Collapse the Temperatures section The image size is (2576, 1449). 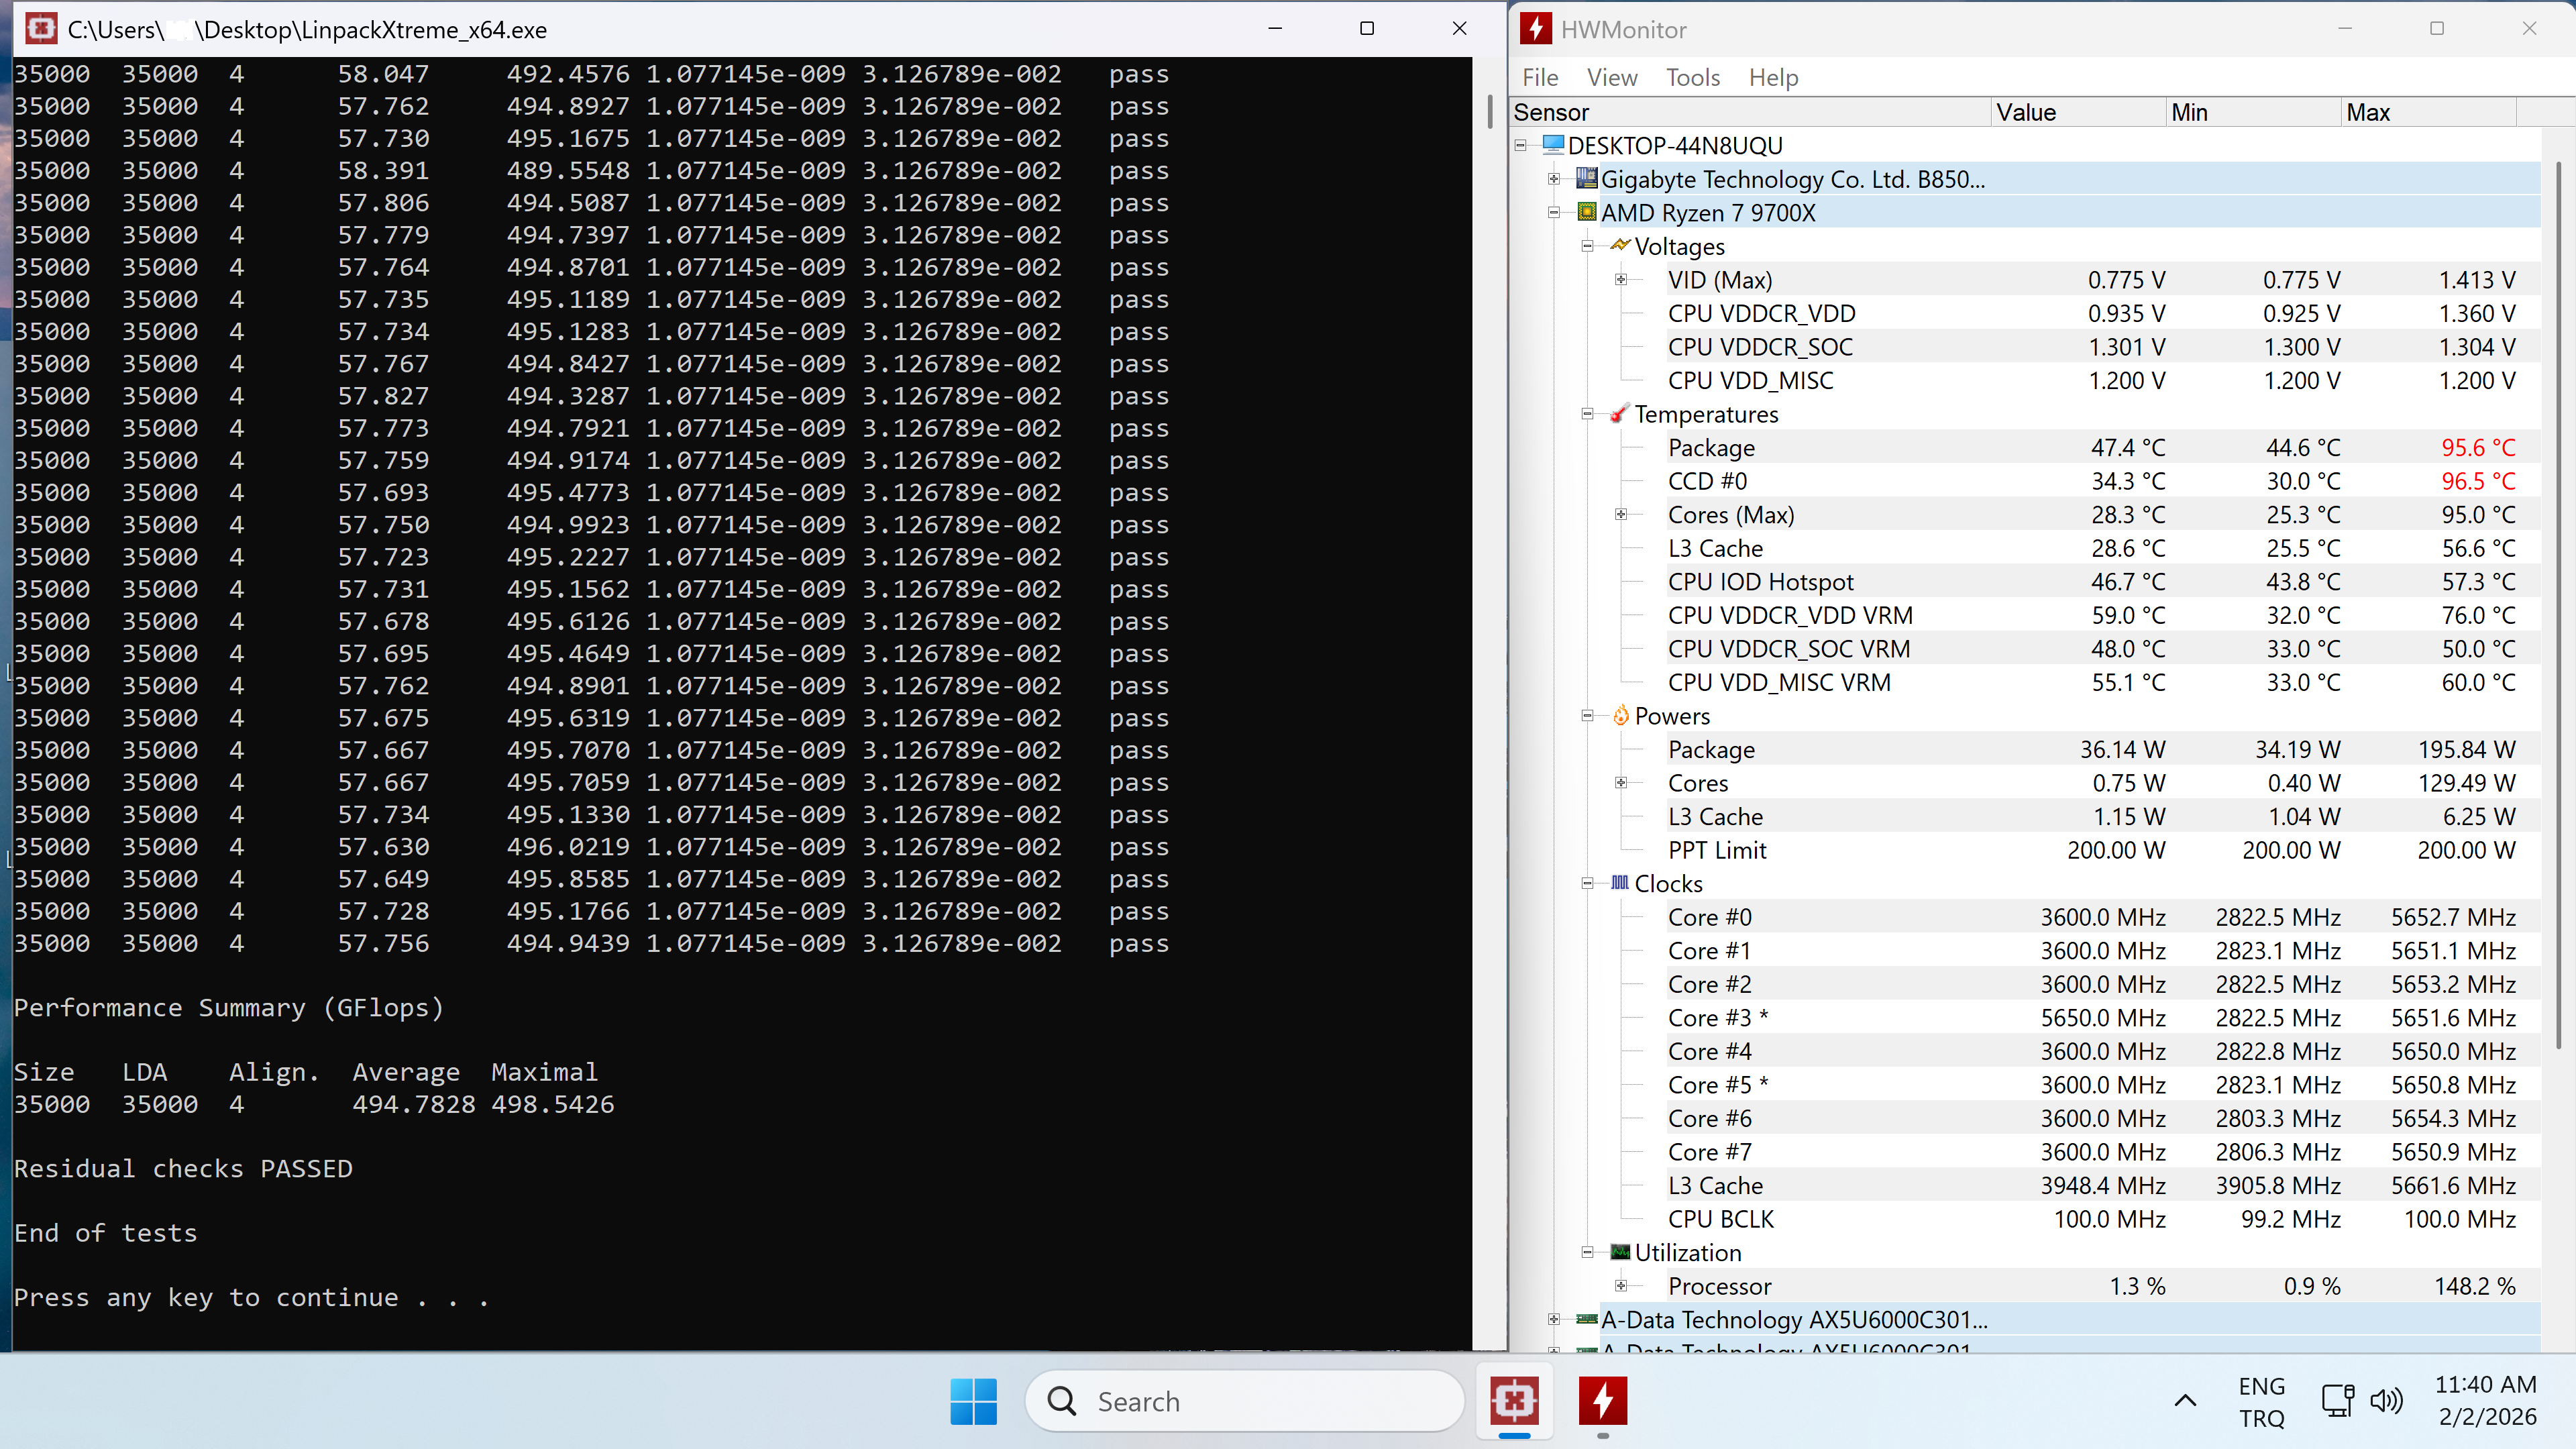1587,414
